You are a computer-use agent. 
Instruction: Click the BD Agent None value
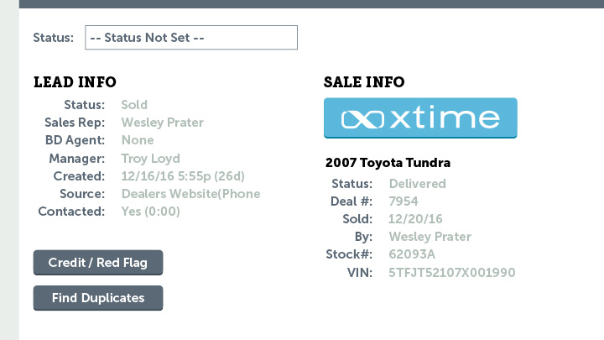(x=138, y=140)
